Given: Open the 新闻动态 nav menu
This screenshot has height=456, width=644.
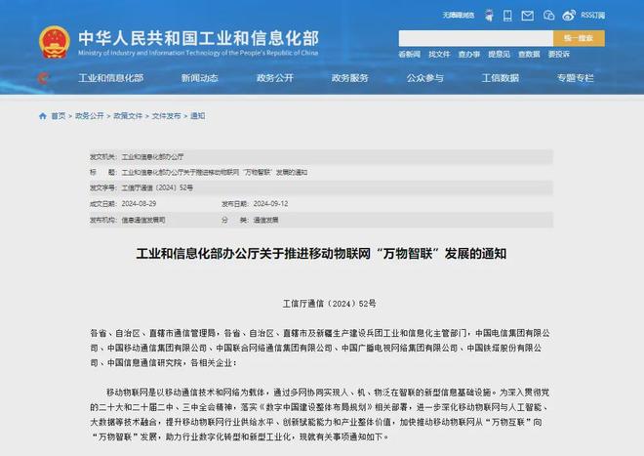Looking at the screenshot, I should click(x=200, y=78).
